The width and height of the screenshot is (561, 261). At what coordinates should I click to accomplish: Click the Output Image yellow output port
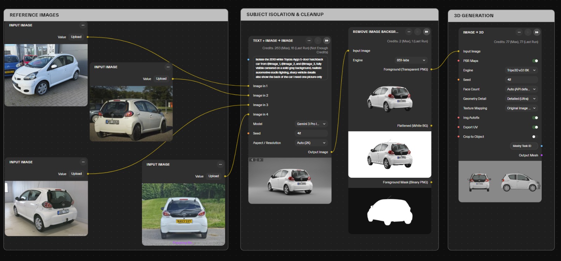pos(332,152)
